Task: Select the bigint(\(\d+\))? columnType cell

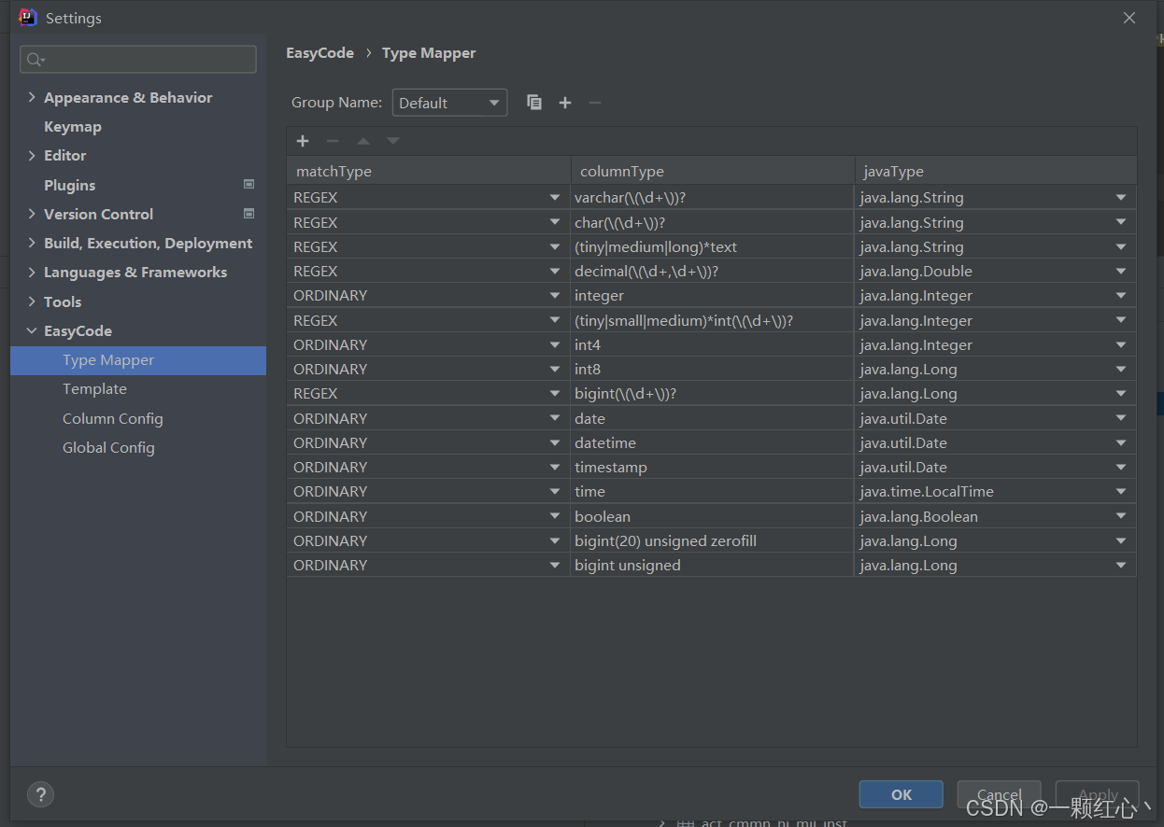Action: click(x=712, y=394)
